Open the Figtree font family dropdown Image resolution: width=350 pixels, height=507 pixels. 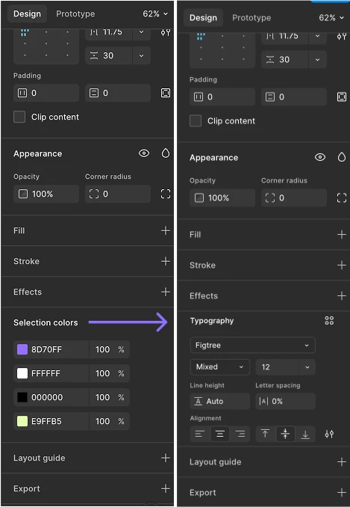pyautogui.click(x=252, y=345)
